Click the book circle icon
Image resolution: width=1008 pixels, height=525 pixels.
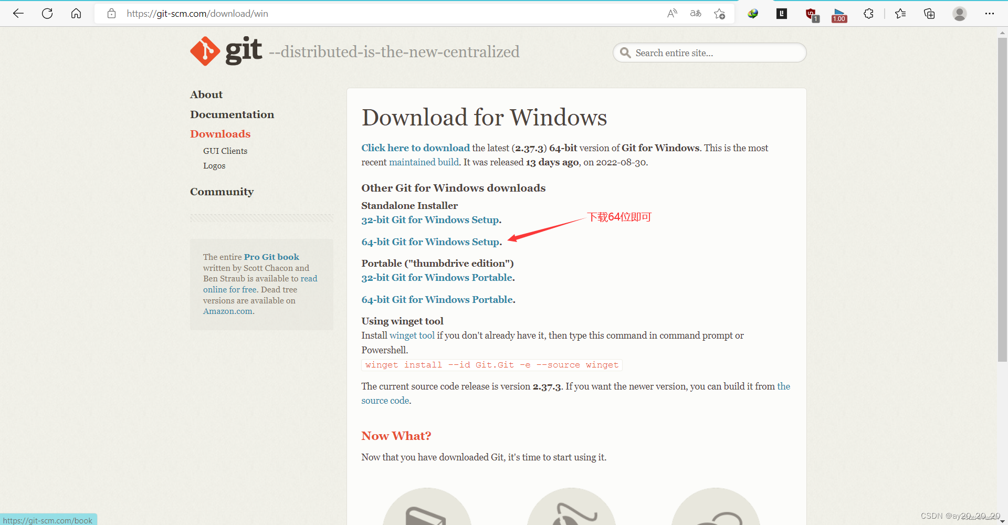pos(427,507)
